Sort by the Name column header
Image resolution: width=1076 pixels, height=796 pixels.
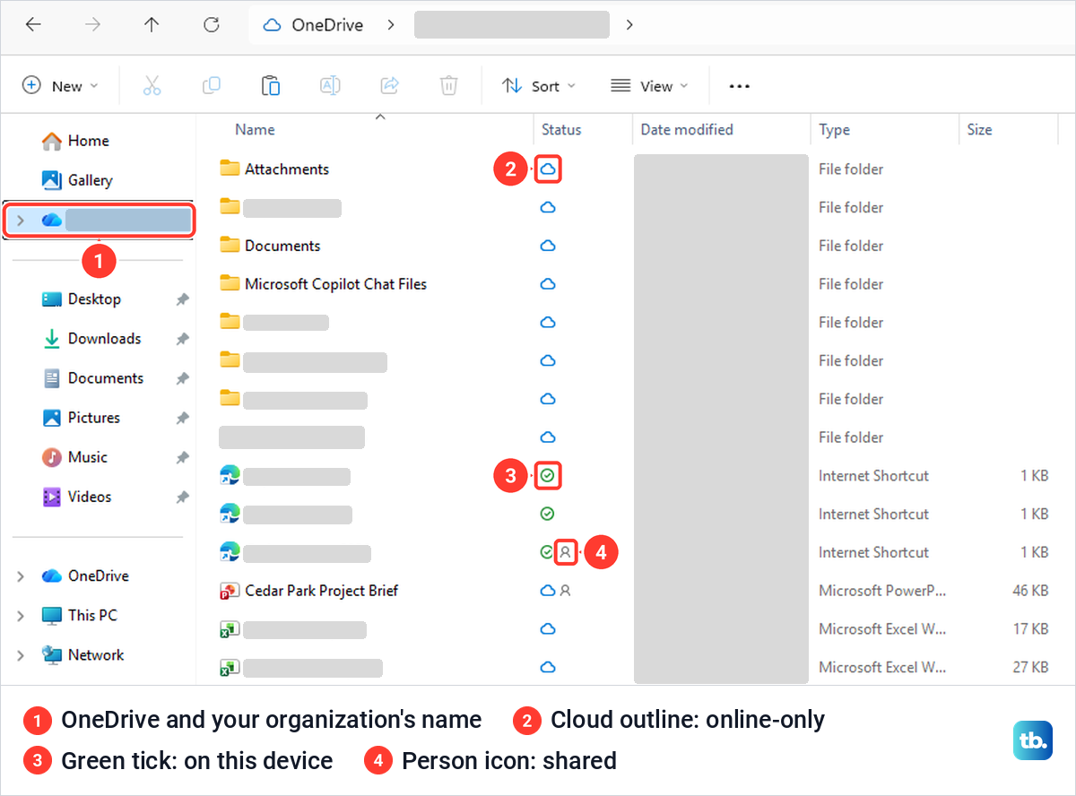coord(255,130)
